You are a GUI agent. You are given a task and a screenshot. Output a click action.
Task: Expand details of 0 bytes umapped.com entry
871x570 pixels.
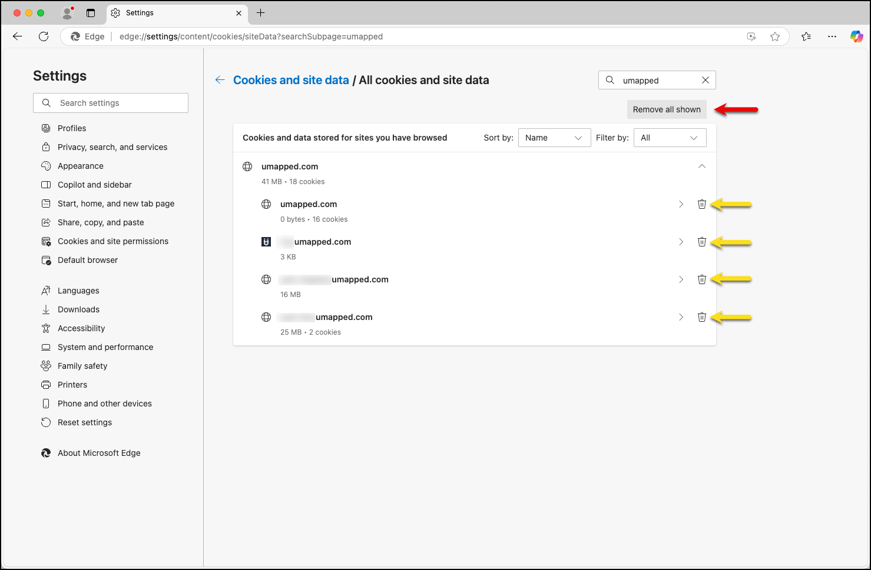click(681, 204)
